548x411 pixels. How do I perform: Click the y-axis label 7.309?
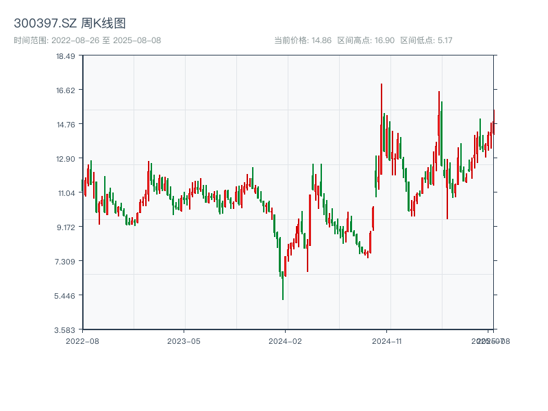point(65,262)
